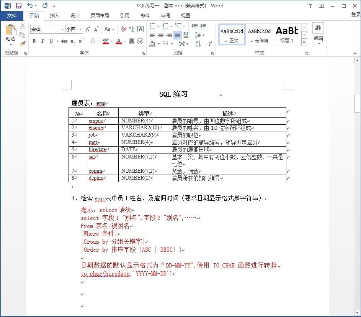Toggle justify alignment

pyautogui.click(x=178, y=35)
